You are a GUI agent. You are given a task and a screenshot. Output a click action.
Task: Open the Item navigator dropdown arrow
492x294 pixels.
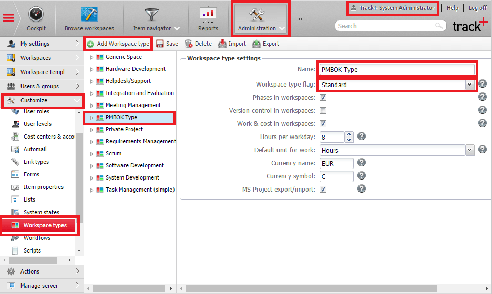point(177,28)
